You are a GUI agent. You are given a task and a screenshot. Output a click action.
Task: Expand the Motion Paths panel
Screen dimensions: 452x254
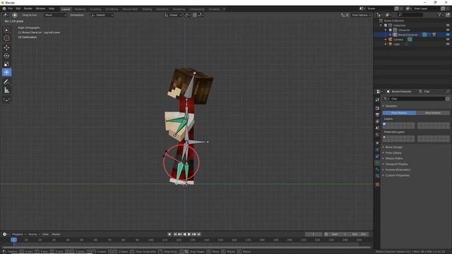(x=394, y=158)
